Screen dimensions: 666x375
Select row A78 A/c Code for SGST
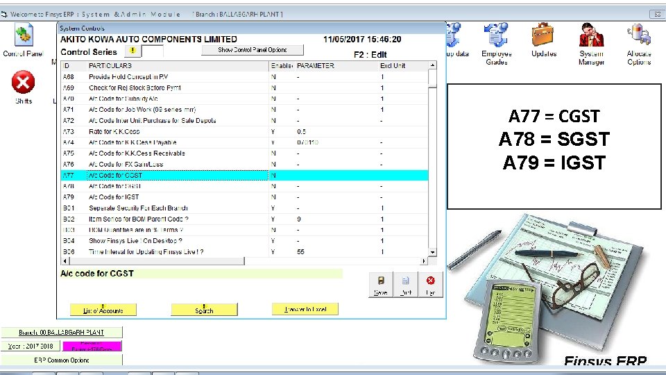[x=245, y=186]
